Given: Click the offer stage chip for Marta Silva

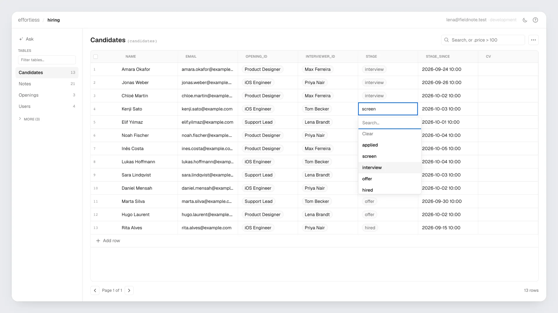Looking at the screenshot, I should point(369,201).
